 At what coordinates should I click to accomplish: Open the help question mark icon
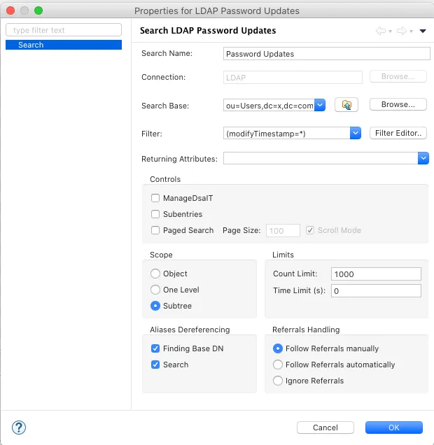coord(19,428)
